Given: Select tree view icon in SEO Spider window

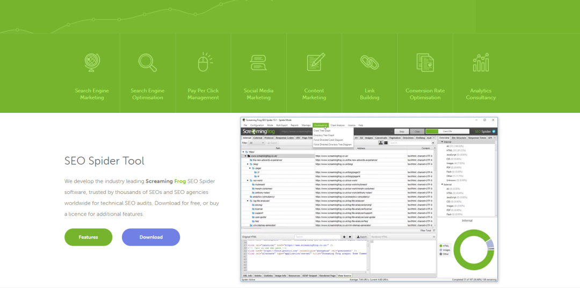Looking at the screenshot, I should tap(380, 143).
